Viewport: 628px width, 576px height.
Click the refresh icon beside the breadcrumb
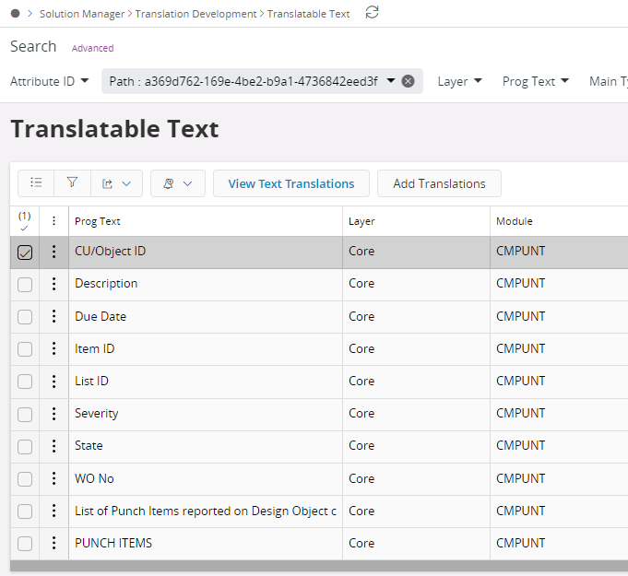(x=372, y=13)
